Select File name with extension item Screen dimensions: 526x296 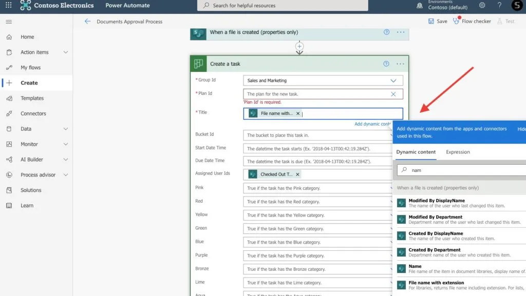pos(461,285)
